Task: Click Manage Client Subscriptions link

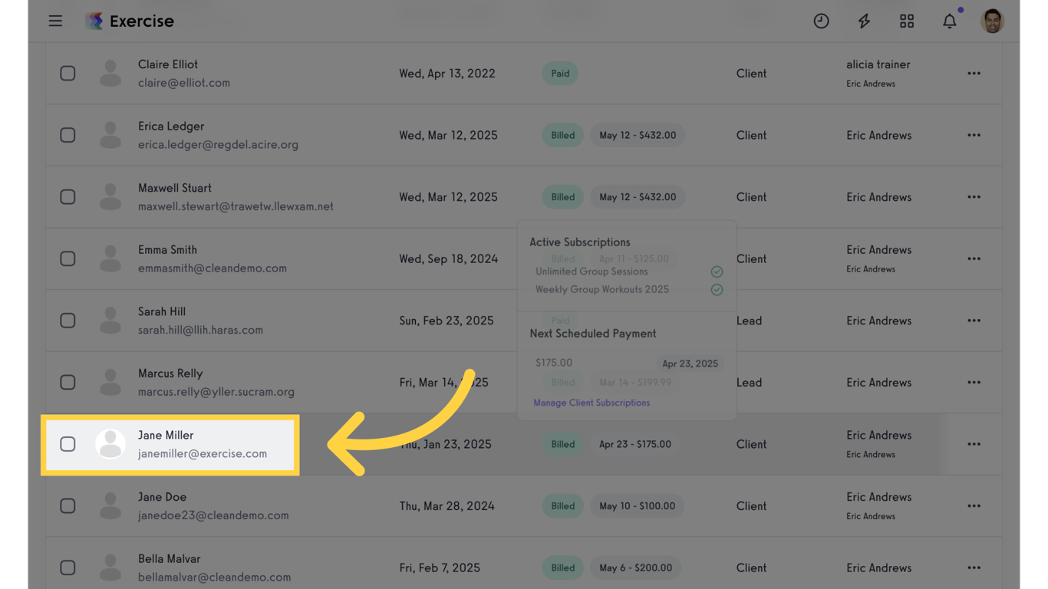Action: (x=592, y=403)
